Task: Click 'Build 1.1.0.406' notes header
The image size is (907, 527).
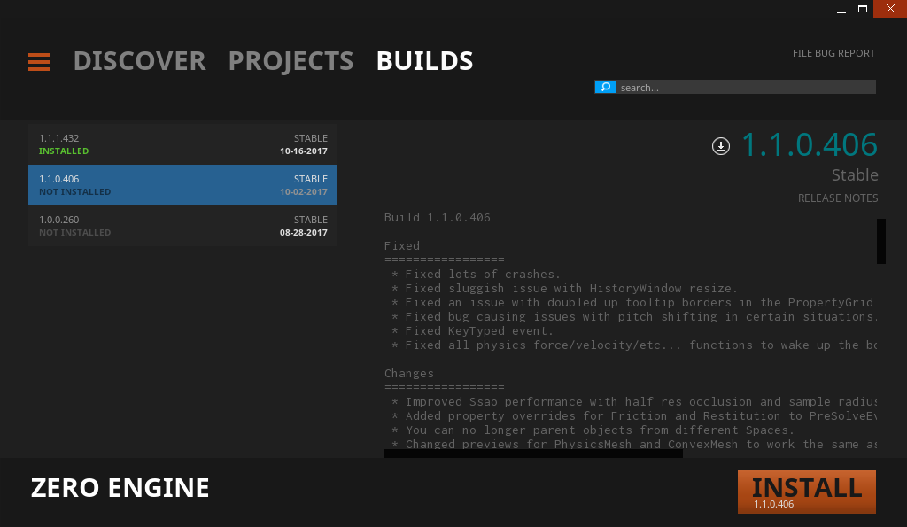Action: [x=438, y=218]
